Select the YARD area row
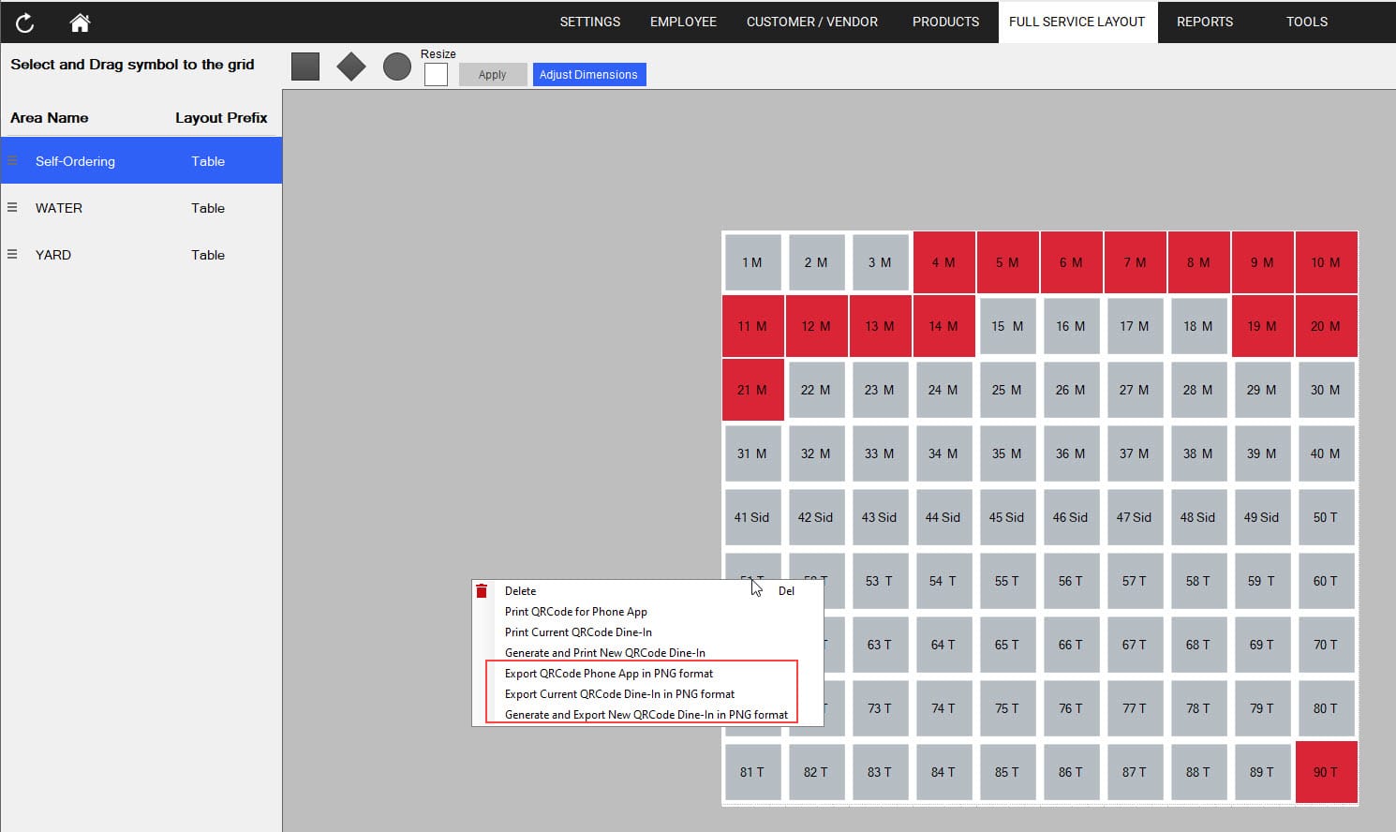Image resolution: width=1396 pixels, height=832 pixels. 141,255
